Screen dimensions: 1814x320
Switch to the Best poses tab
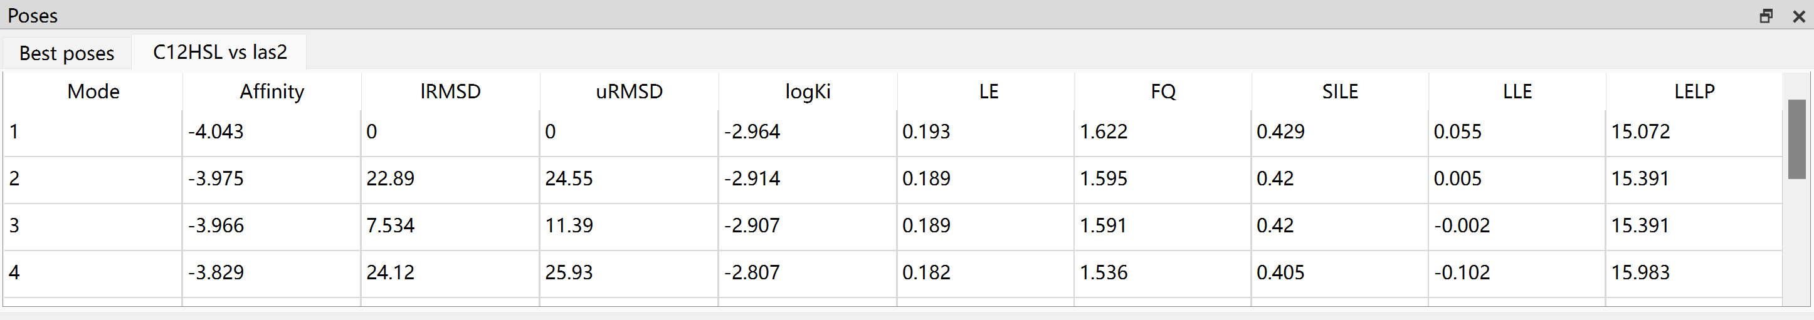click(67, 53)
